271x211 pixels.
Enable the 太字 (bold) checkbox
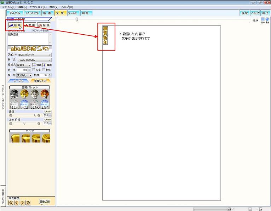click(34, 70)
